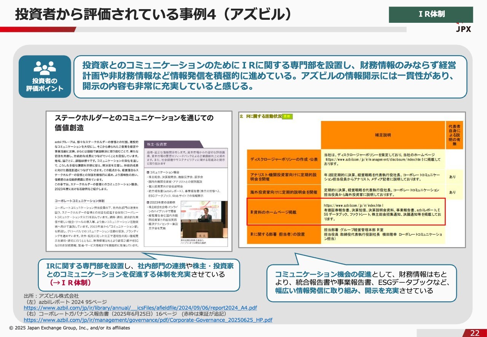Click the red bar under the slide title

coord(38,29)
